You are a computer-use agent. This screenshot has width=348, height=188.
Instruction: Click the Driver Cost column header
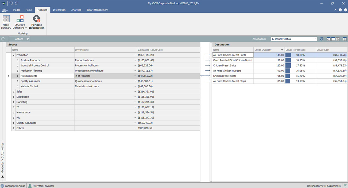(331, 50)
